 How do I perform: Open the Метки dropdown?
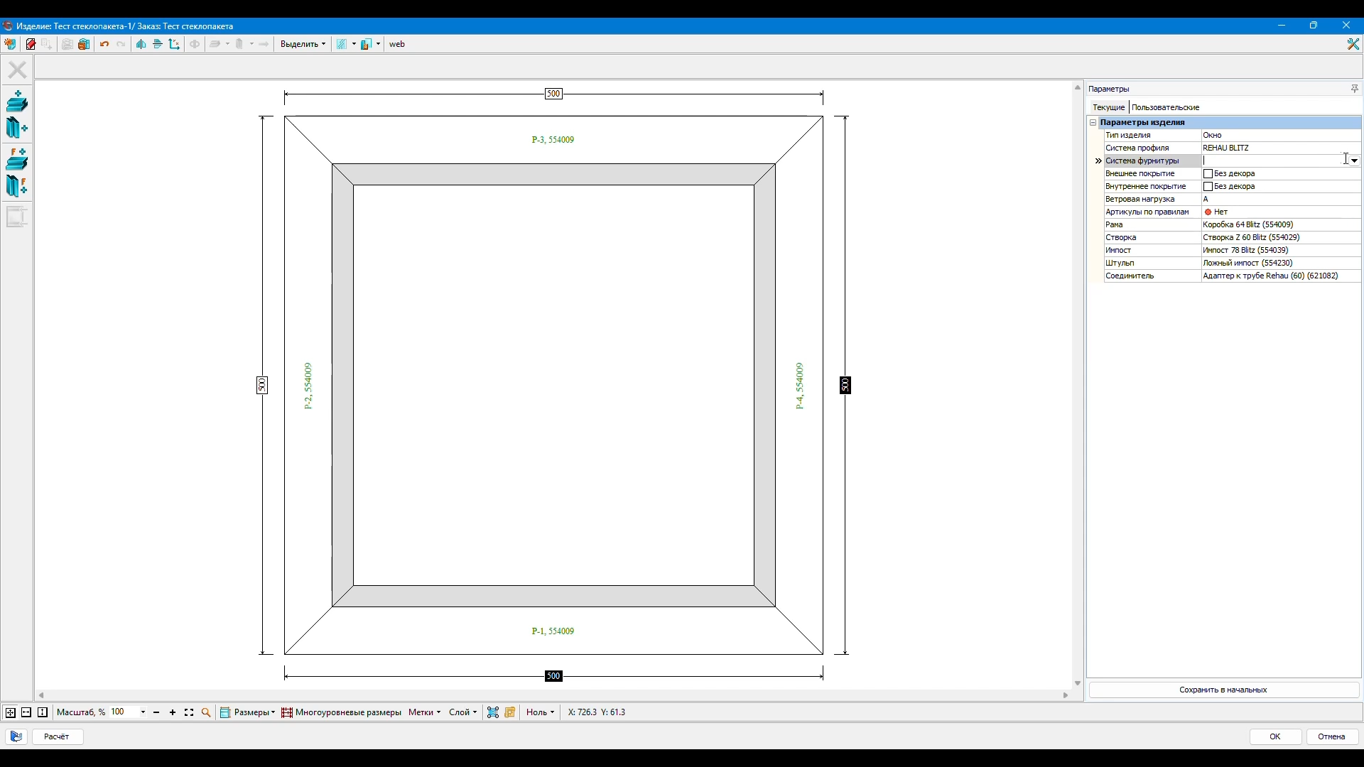pyautogui.click(x=424, y=712)
